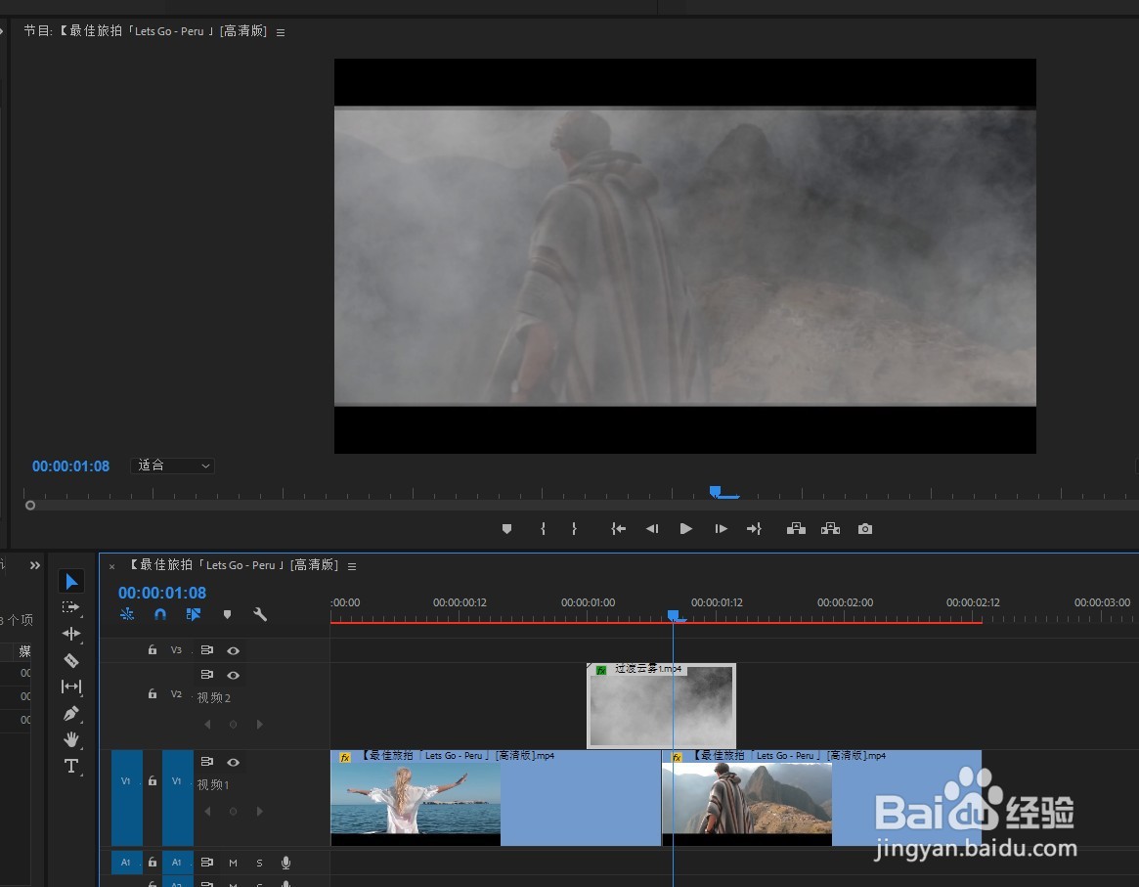Click the timeline timecode 00:00:01:08
The image size is (1139, 887).
click(x=162, y=593)
